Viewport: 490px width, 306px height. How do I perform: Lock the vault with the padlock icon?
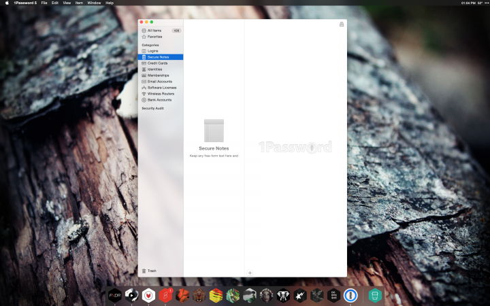(x=342, y=24)
